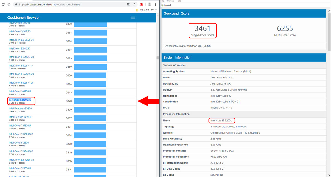Open Intel Xeon E3-1220 v2 link

tap(21, 160)
